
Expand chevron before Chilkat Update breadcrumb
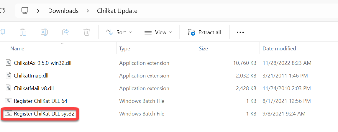click(88, 11)
